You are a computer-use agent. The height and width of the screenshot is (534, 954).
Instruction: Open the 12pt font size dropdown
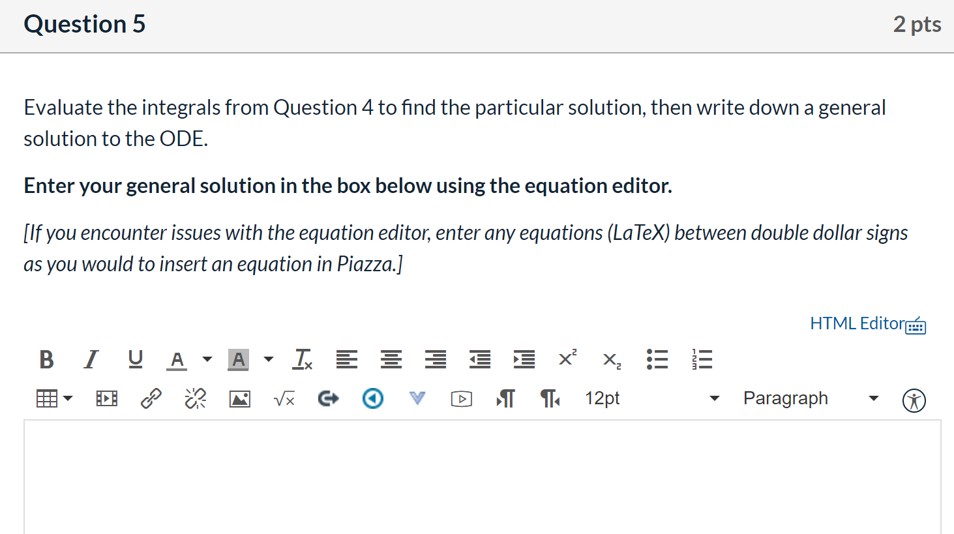pyautogui.click(x=652, y=398)
